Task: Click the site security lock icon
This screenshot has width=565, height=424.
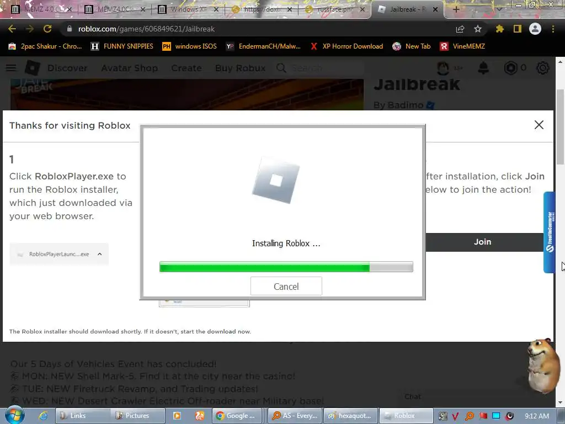Action: click(69, 29)
